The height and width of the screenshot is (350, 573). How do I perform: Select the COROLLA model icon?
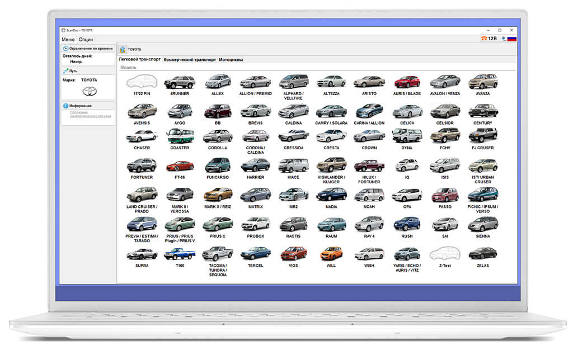point(218,136)
